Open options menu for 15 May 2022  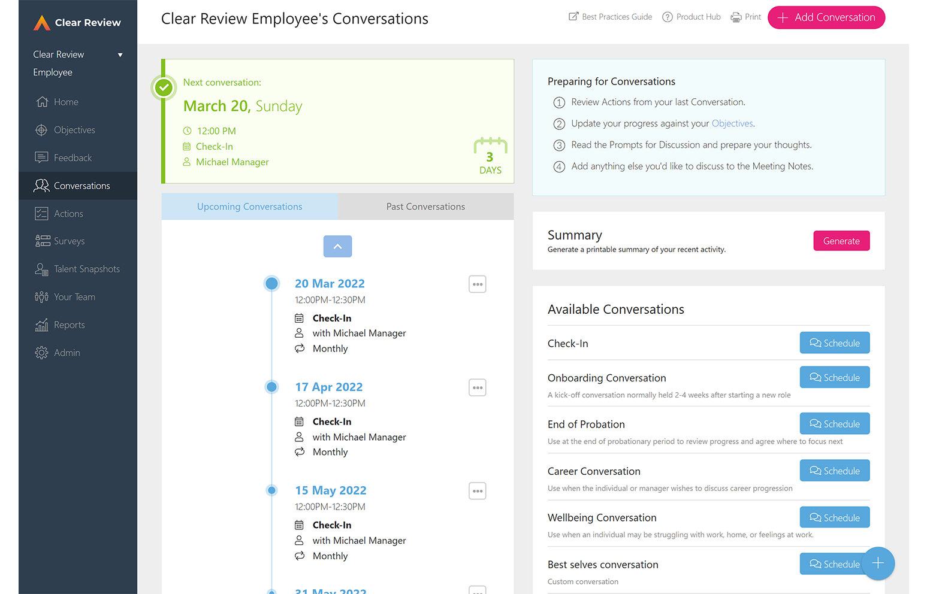tap(478, 491)
